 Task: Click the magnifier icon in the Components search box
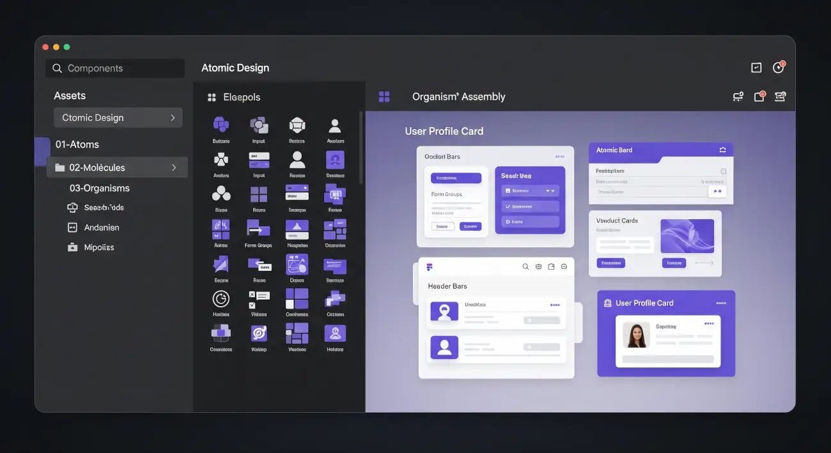click(x=58, y=68)
